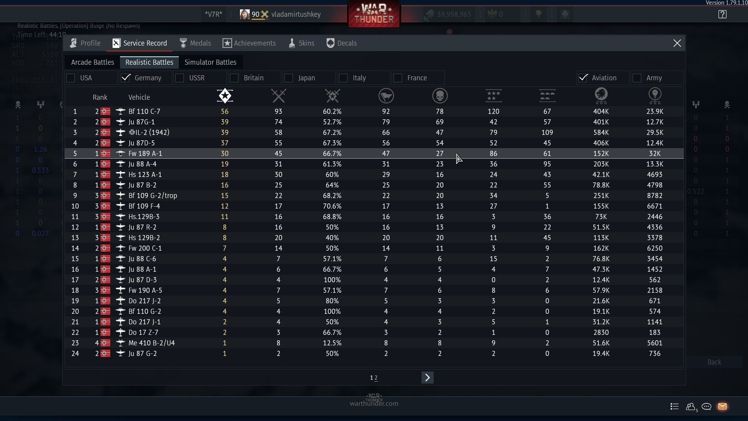This screenshot has height=421, width=748.
Task: Open the Achievements tab
Action: [x=249, y=43]
